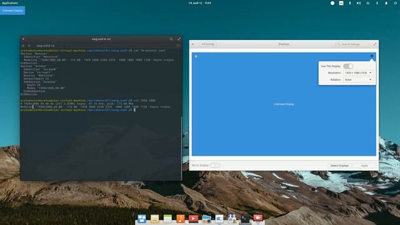
Task: Open the Resolution dropdown
Action: tap(358, 73)
